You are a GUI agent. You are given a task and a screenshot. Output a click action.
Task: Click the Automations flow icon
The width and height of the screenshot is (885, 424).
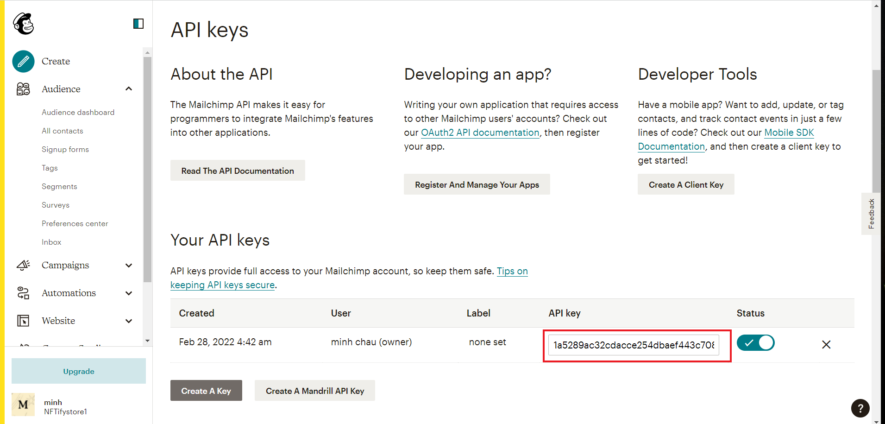pyautogui.click(x=23, y=293)
